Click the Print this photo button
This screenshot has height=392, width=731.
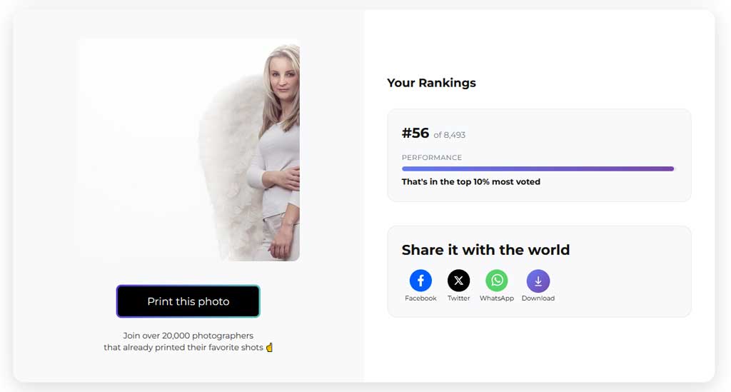[x=188, y=301]
